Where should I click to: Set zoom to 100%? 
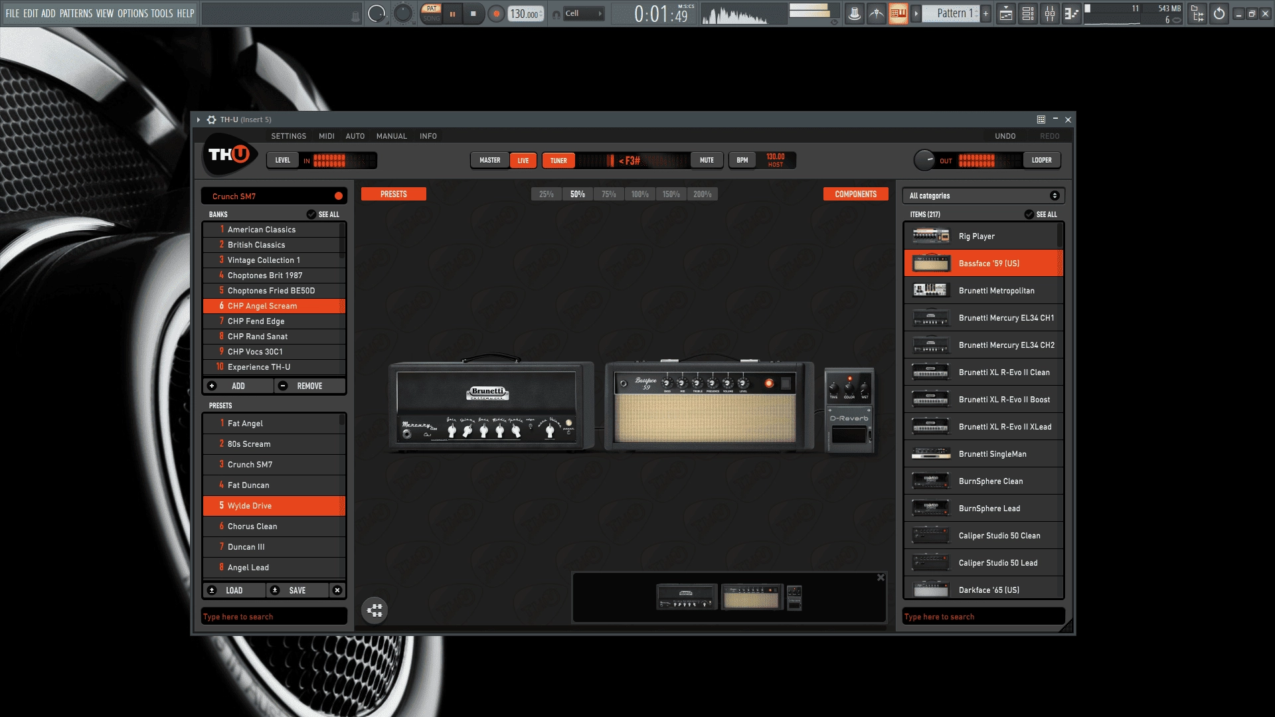tap(640, 194)
